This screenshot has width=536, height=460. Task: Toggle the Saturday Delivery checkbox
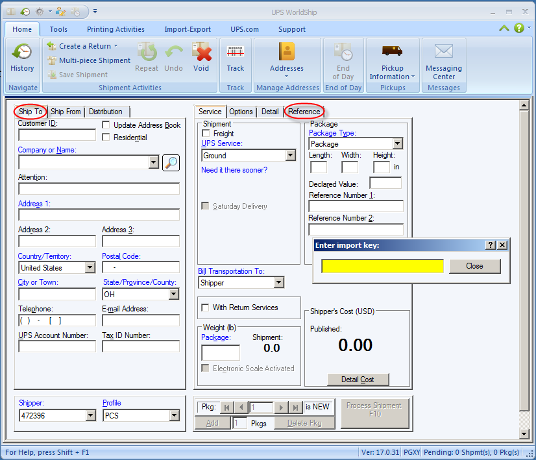click(x=205, y=206)
